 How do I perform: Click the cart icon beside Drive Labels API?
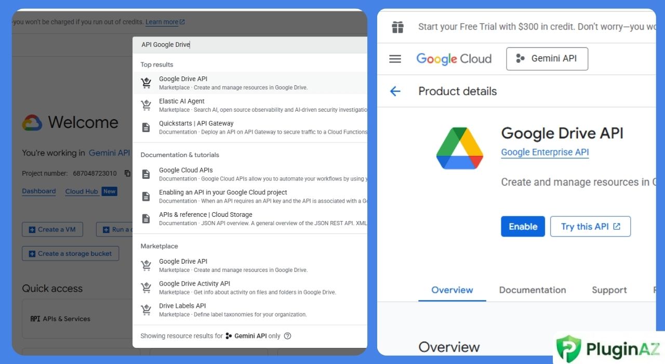[x=146, y=309]
